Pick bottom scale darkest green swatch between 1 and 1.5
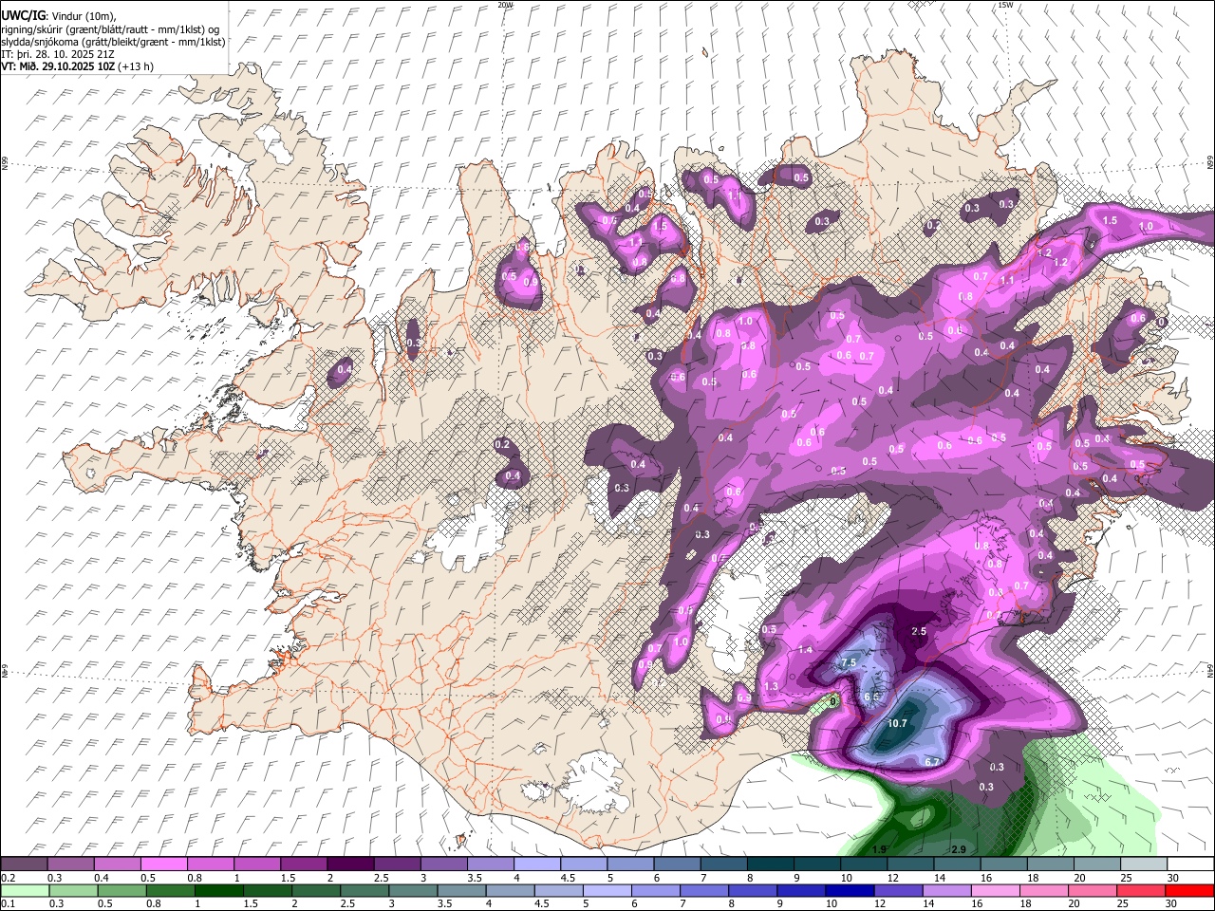Screen dimensions: 1215x911 click(219, 891)
